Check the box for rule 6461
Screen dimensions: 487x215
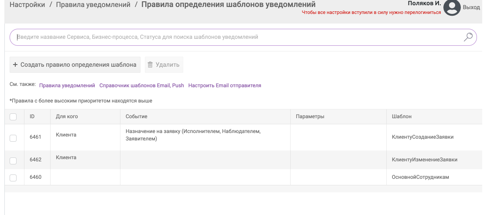[x=13, y=138]
